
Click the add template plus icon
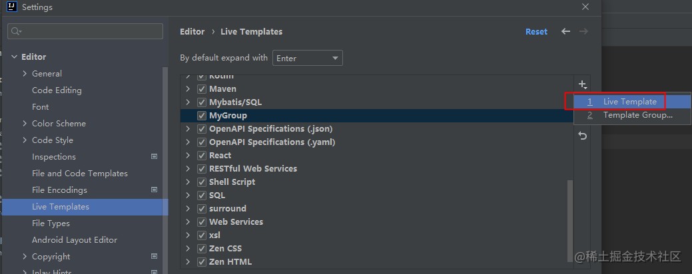[582, 84]
